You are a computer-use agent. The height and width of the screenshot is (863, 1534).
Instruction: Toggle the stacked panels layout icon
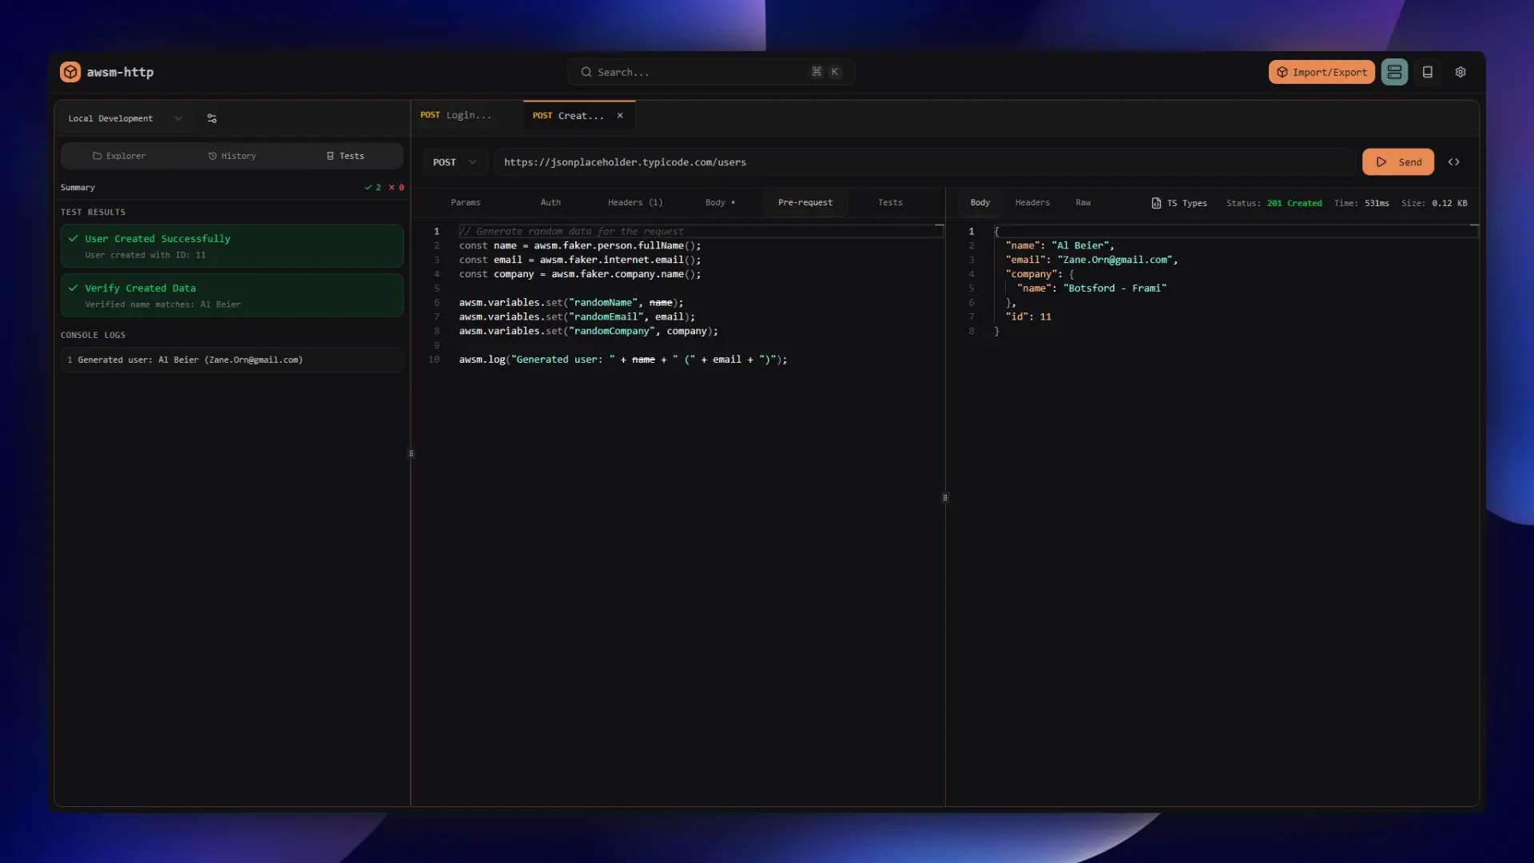coord(1394,72)
